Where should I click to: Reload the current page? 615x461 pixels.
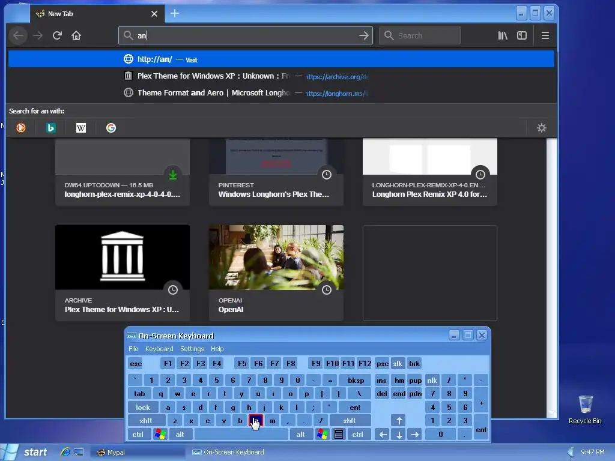pos(57,35)
